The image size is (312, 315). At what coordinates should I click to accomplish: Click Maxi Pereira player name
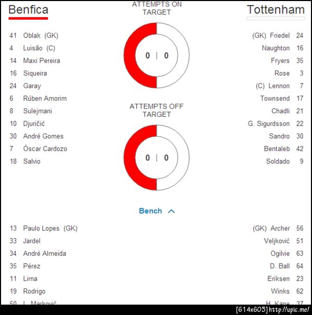click(x=42, y=61)
